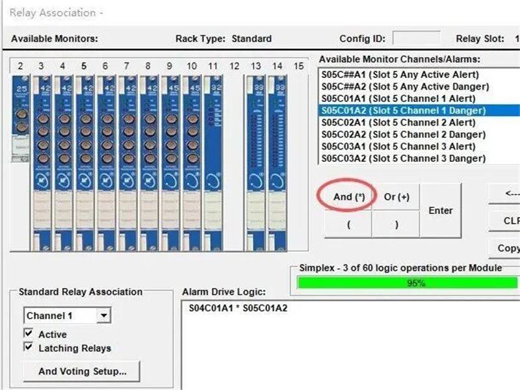Click the green logic operations progress bar
The width and height of the screenshot is (520, 390).
point(408,283)
